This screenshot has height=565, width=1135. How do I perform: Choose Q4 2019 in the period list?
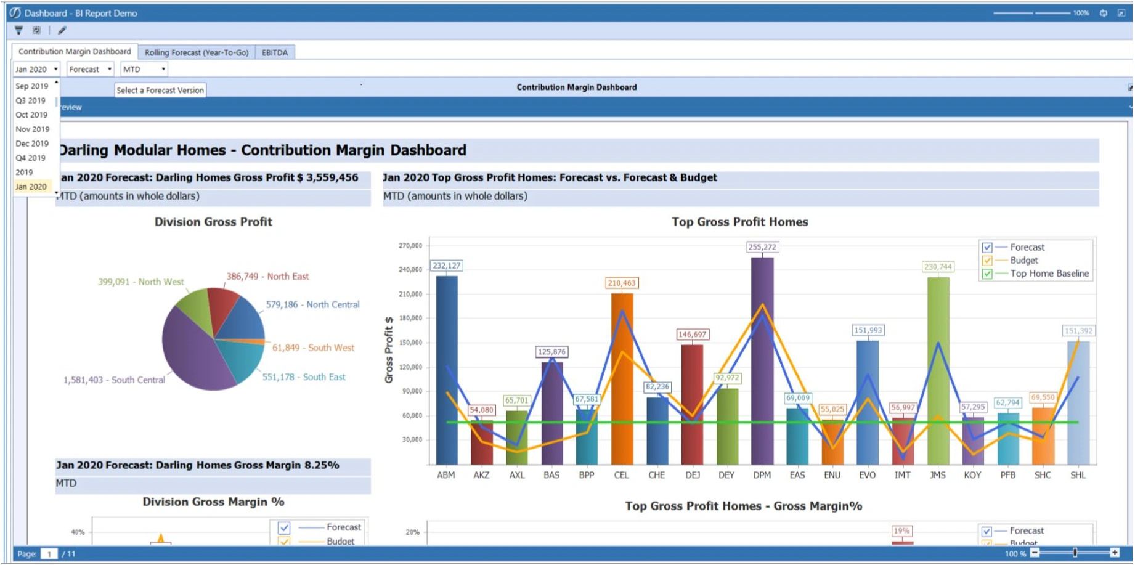click(x=31, y=158)
